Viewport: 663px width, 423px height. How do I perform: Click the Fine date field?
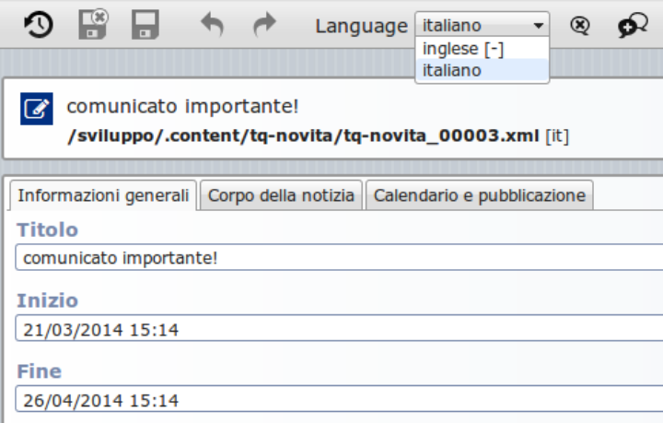[x=339, y=399]
